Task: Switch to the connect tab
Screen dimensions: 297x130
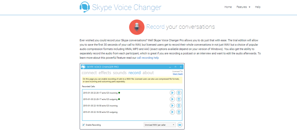Action: (x=89, y=73)
